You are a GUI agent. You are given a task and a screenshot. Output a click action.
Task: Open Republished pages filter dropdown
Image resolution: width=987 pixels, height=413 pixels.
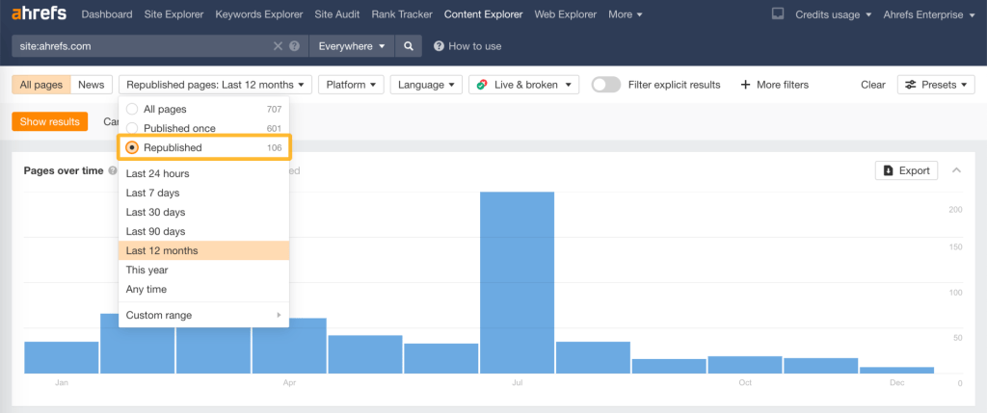pos(215,84)
